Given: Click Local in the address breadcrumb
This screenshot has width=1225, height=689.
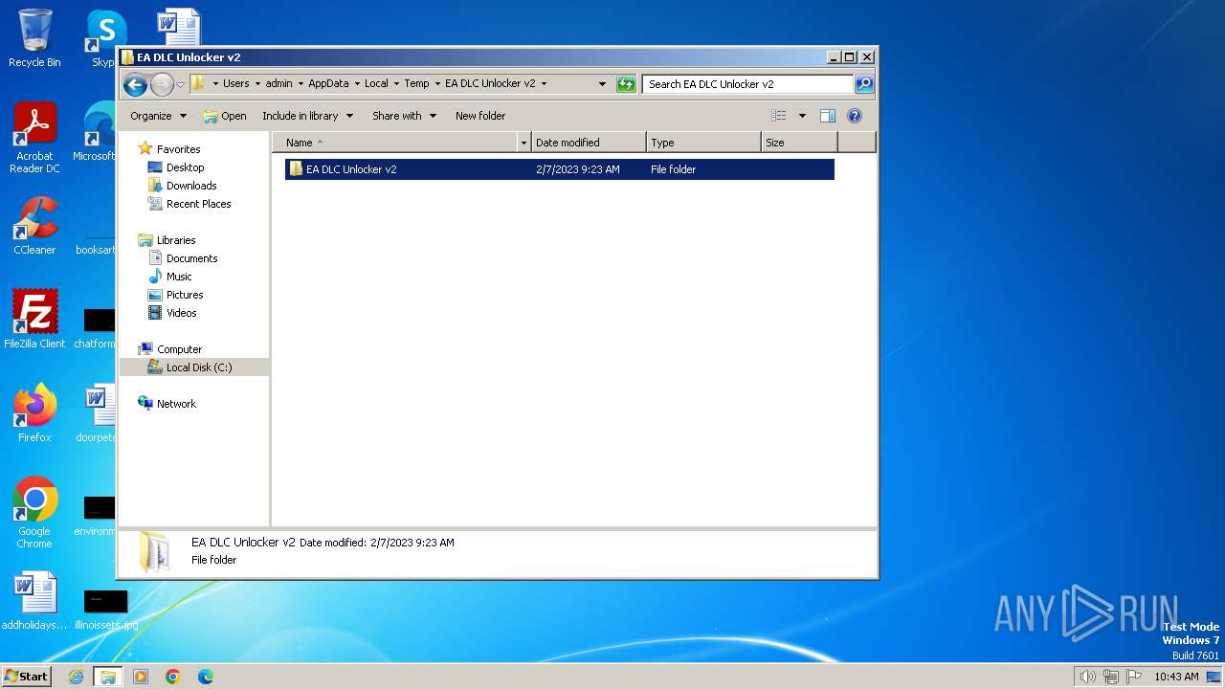Looking at the screenshot, I should pyautogui.click(x=376, y=83).
